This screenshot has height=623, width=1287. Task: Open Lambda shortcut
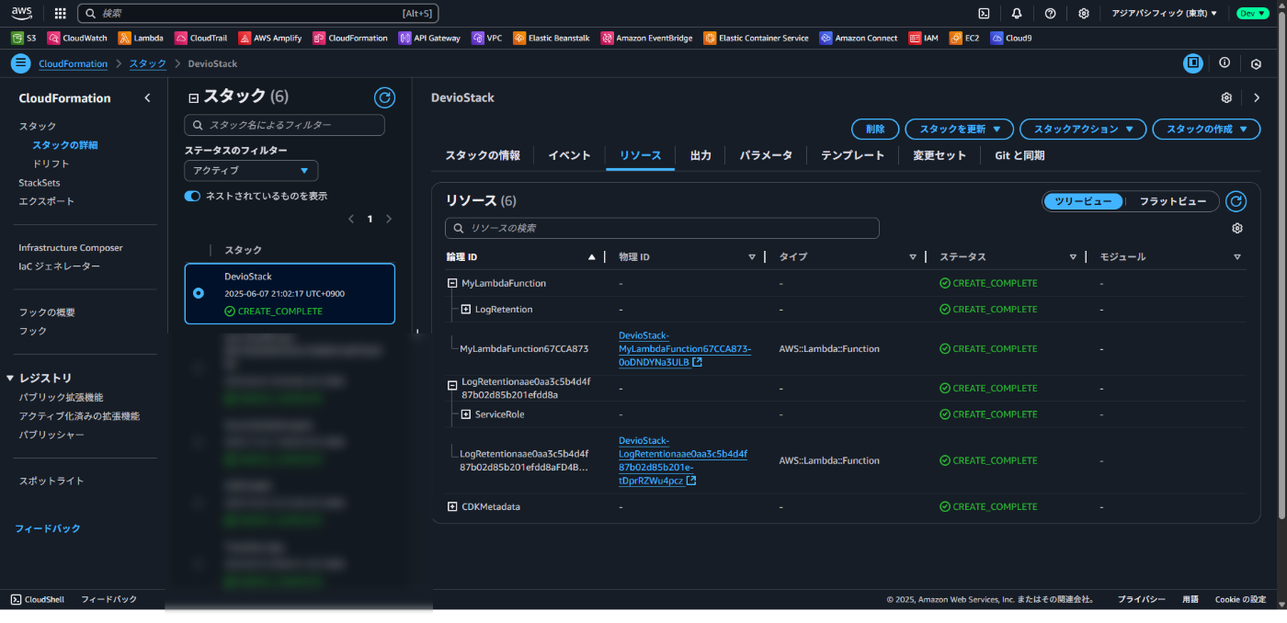pos(141,38)
